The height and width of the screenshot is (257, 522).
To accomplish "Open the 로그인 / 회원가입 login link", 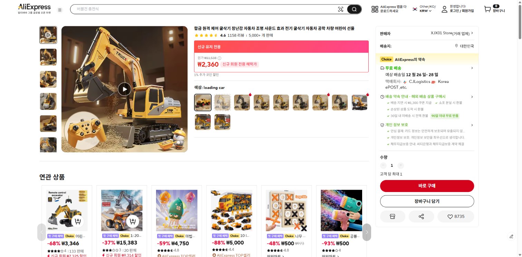I will click(x=462, y=11).
